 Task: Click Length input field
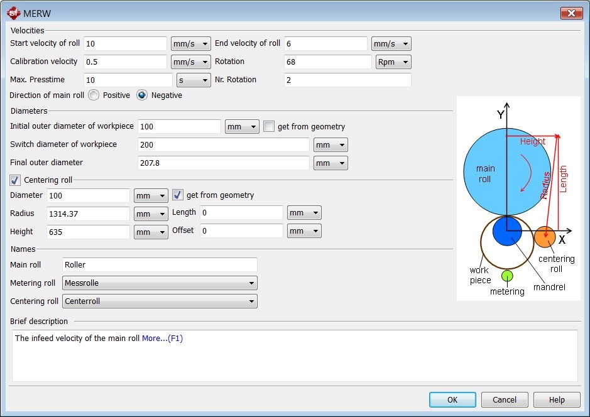[x=241, y=213]
